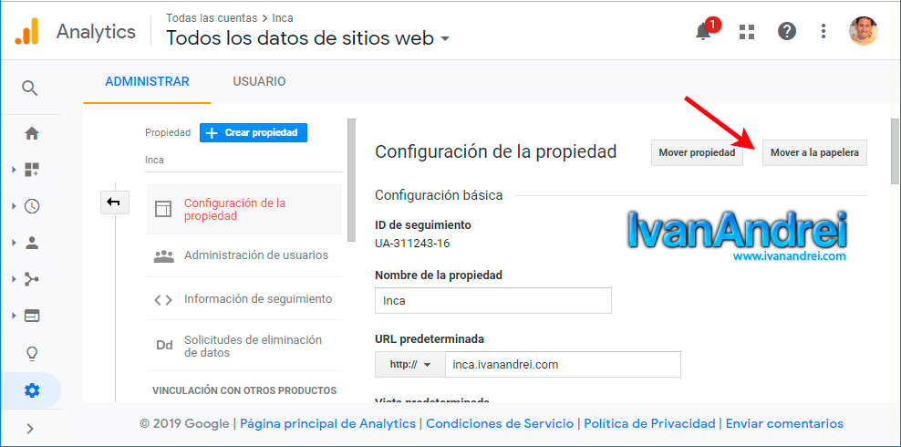Open Página principal de Analytics link
The width and height of the screenshot is (901, 447).
point(327,423)
